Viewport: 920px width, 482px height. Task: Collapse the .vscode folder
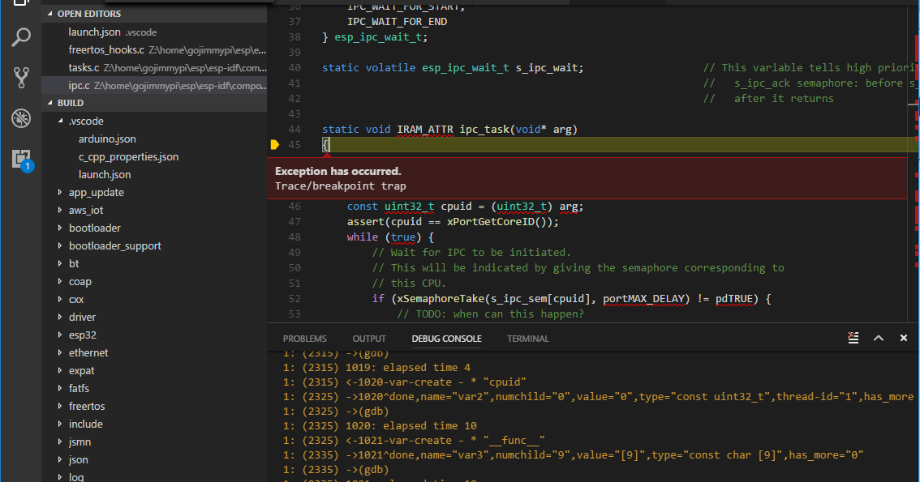[x=59, y=120]
